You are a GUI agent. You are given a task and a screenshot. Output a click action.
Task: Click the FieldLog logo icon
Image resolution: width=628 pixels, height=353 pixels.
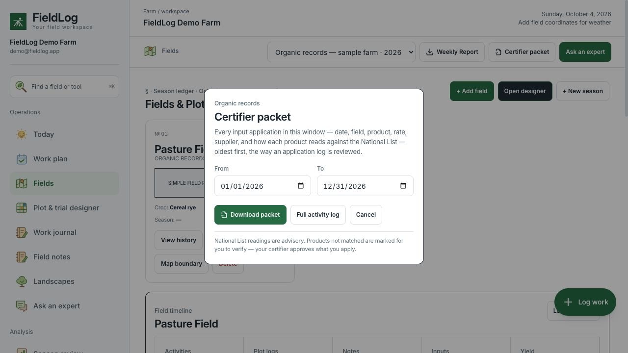click(x=18, y=22)
